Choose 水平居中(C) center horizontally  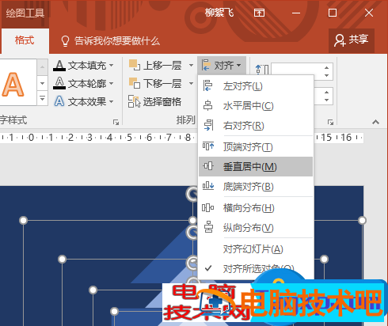point(256,106)
